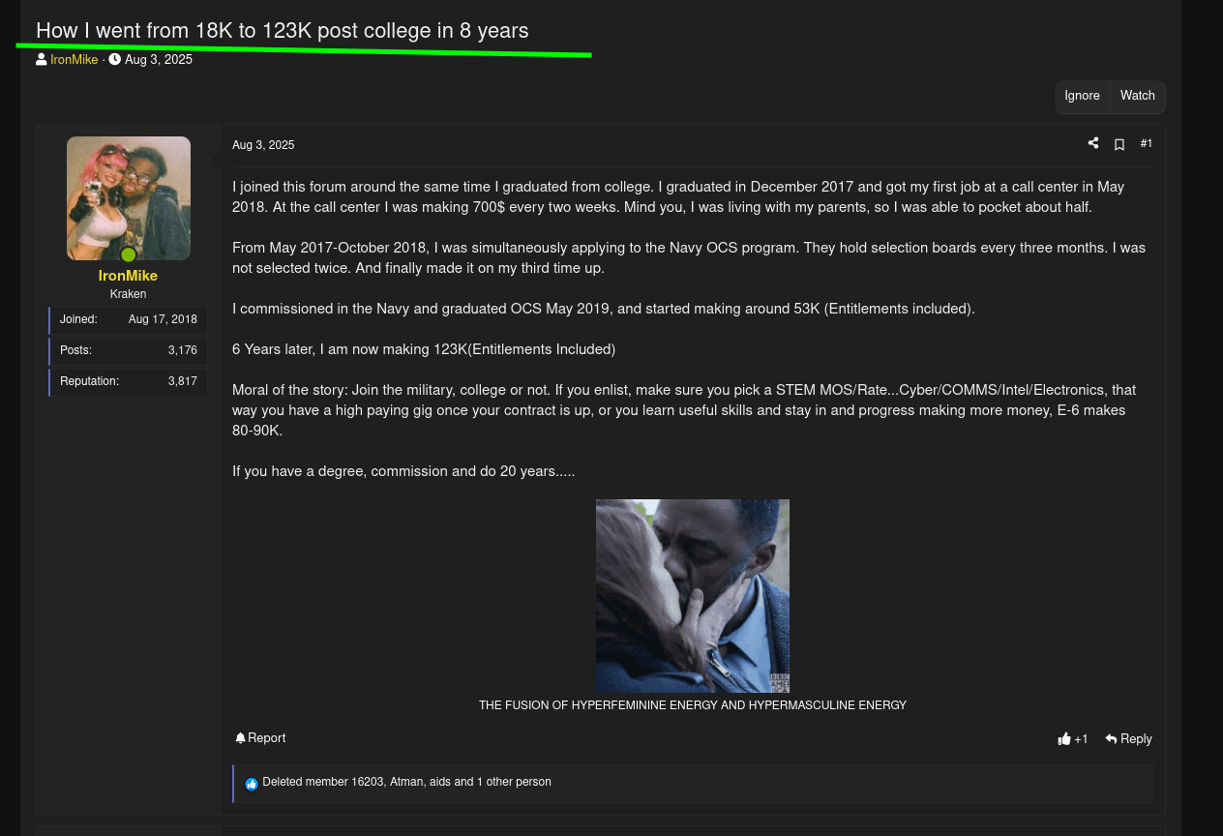Click the share icon on post #1
Screen dimensions: 1223x836
(1093, 143)
